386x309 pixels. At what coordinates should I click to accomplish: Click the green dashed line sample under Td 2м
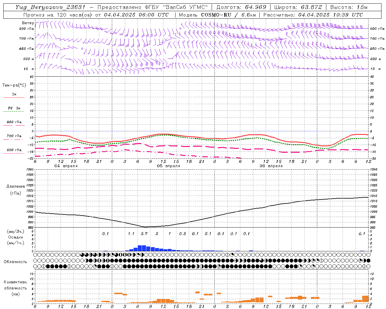pyautogui.click(x=14, y=111)
